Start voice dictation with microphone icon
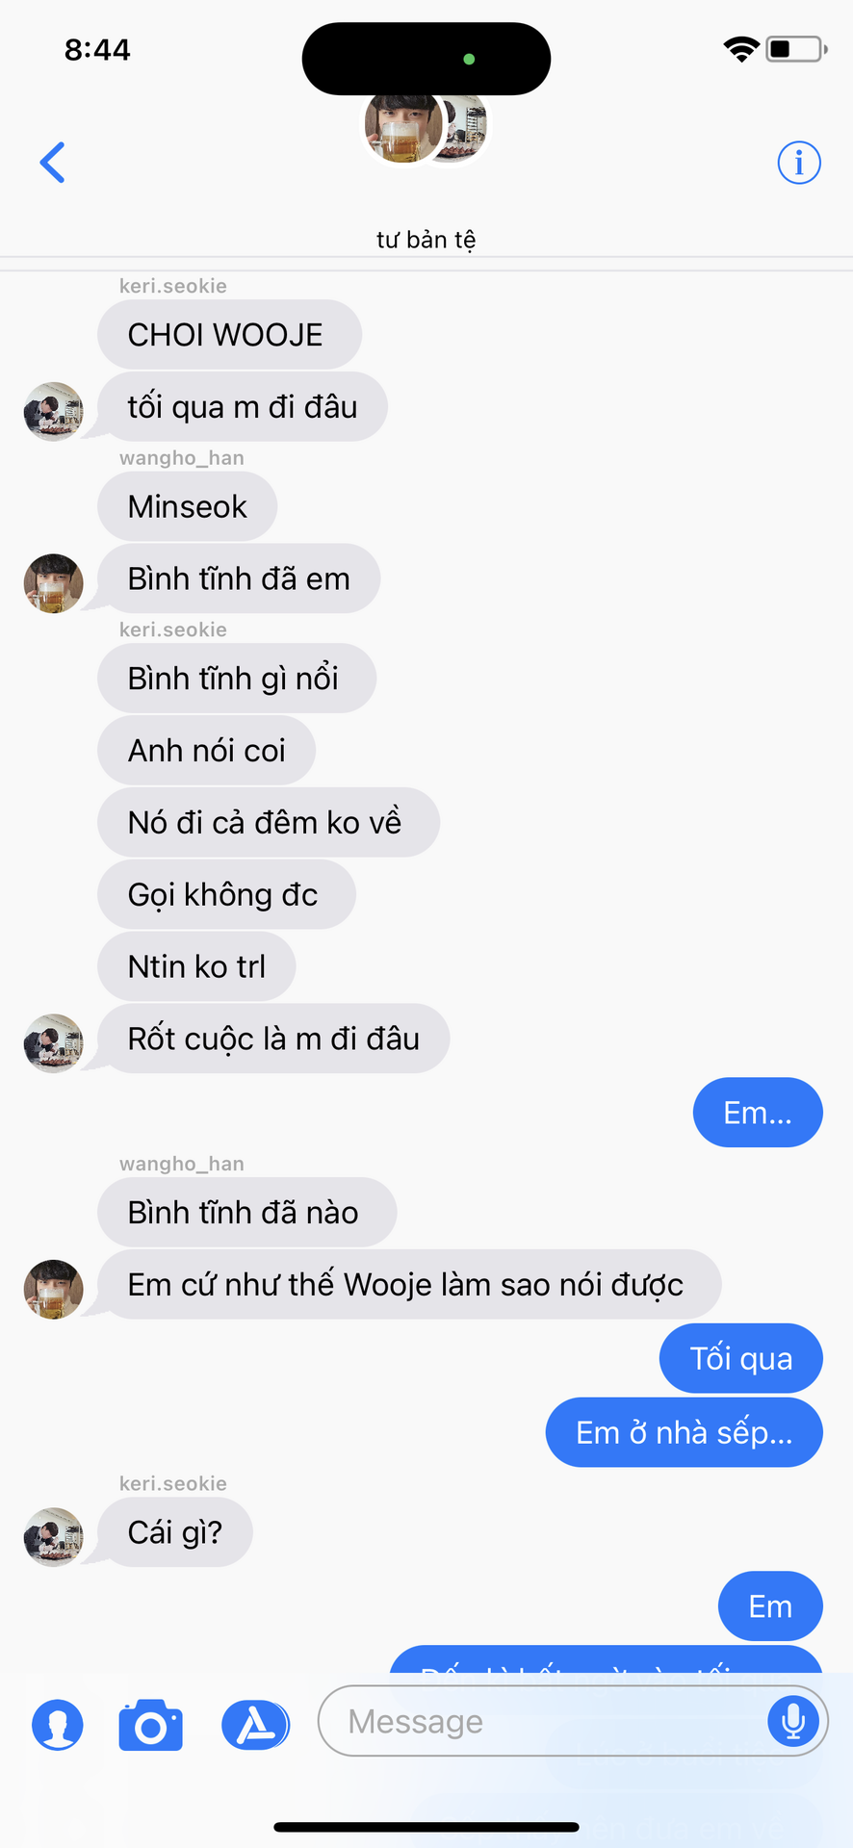This screenshot has height=1848, width=853. (793, 1720)
